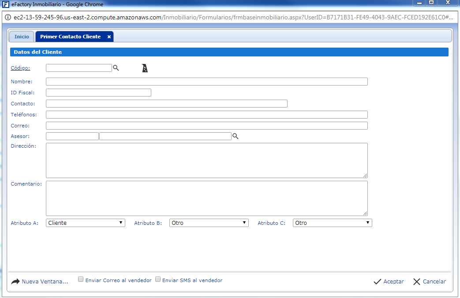The image size is (460, 298).
Task: Focus the Teléfonos input field
Action: pyautogui.click(x=207, y=115)
